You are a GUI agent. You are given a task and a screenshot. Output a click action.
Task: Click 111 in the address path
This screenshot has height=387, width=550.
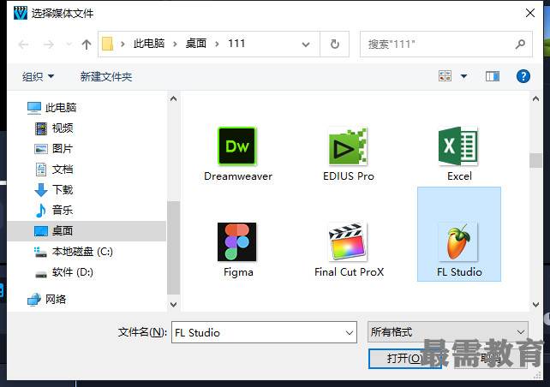pyautogui.click(x=236, y=44)
